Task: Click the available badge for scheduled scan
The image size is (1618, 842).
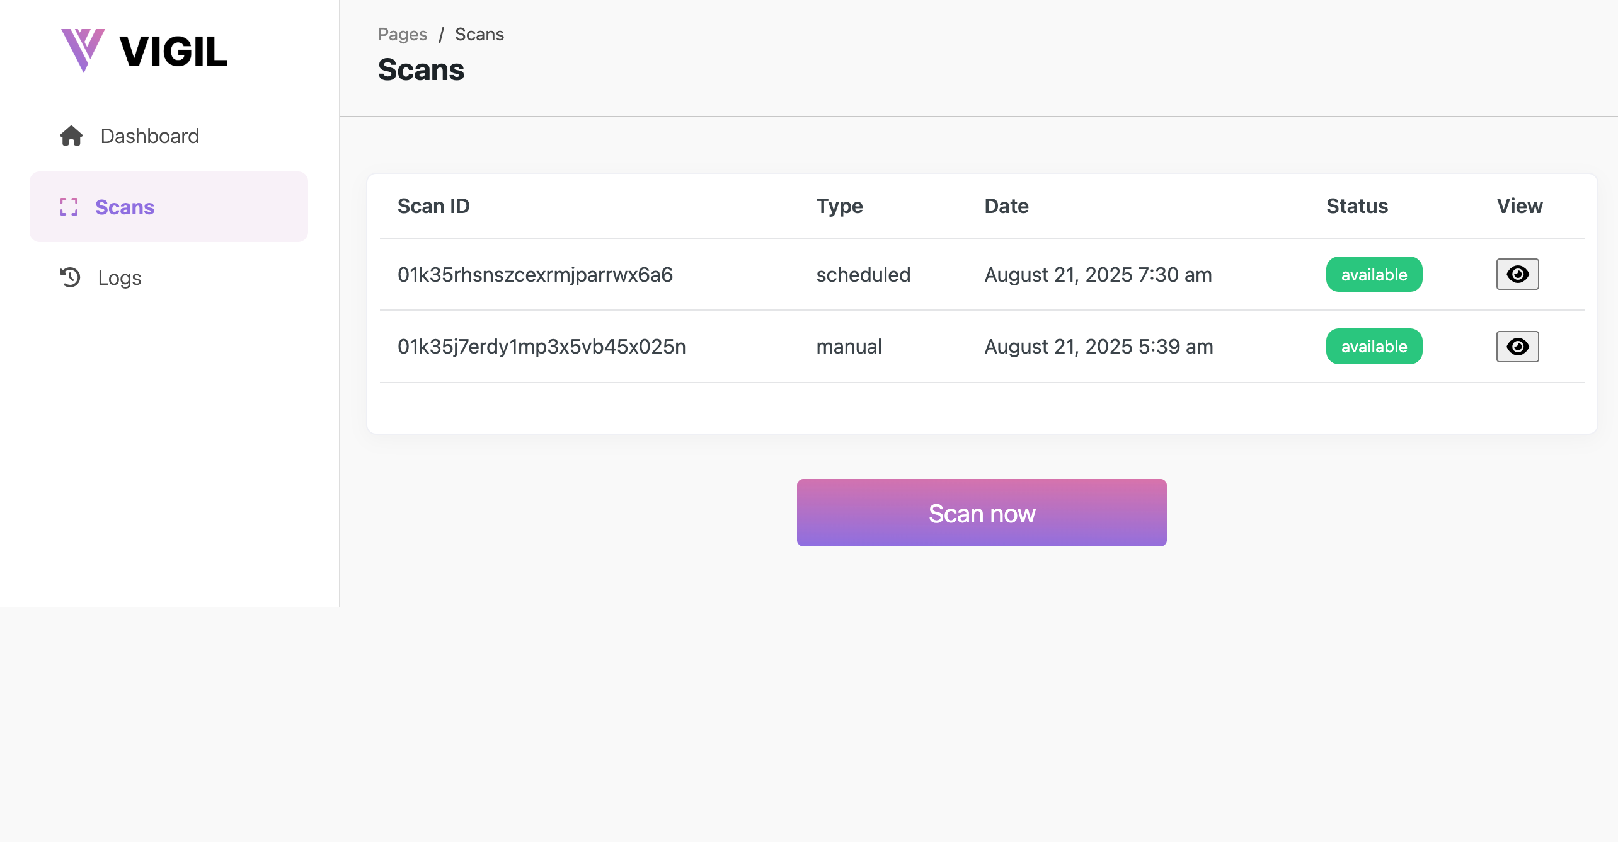Action: pyautogui.click(x=1374, y=274)
